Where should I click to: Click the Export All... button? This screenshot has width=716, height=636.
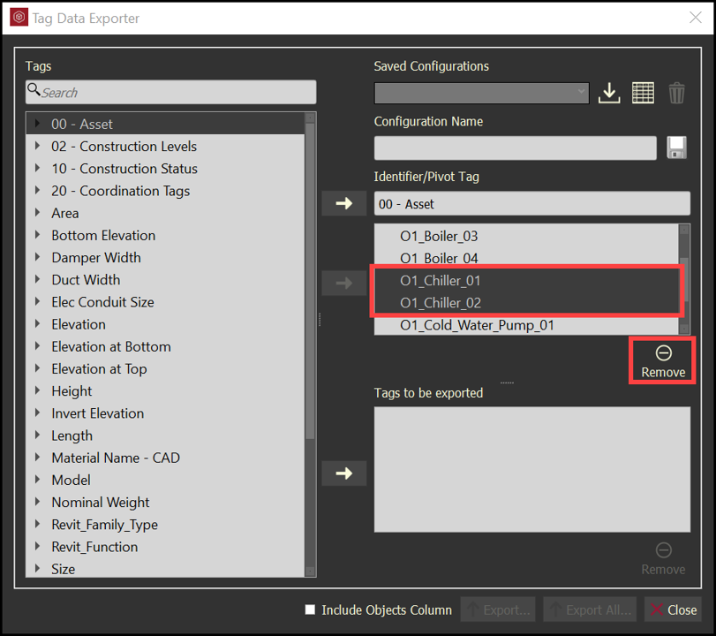point(589,609)
